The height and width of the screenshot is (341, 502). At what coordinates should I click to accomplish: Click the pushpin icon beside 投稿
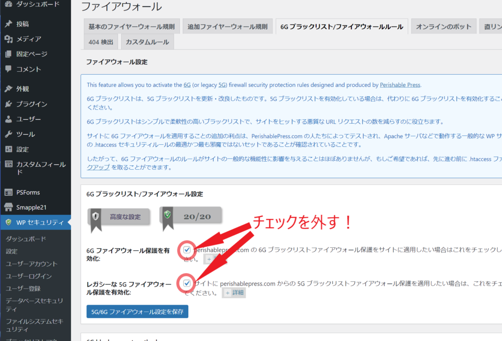8,24
